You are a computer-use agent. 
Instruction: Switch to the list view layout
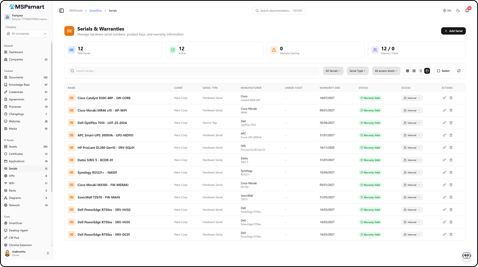420,71
